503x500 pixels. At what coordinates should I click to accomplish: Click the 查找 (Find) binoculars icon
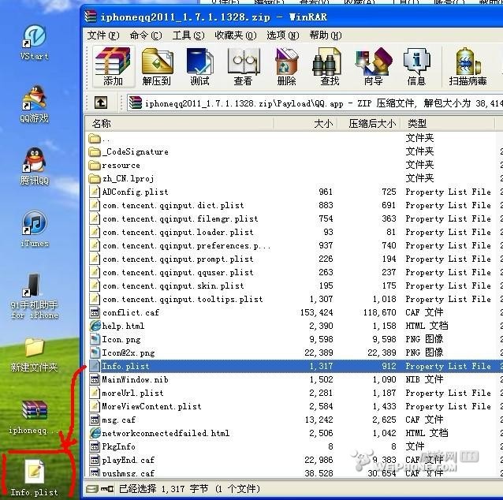click(x=330, y=67)
